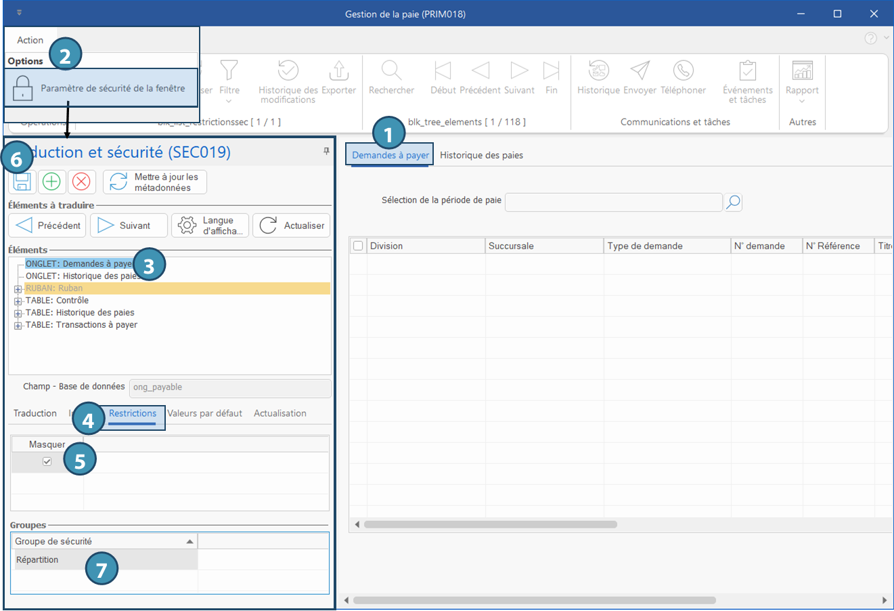Click the Rechercher search icon in ribbon
The image size is (894, 611).
tap(391, 71)
